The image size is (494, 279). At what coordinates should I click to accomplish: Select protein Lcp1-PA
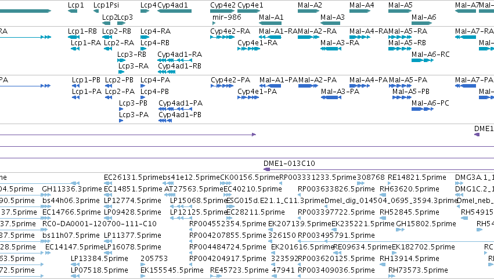point(75,97)
